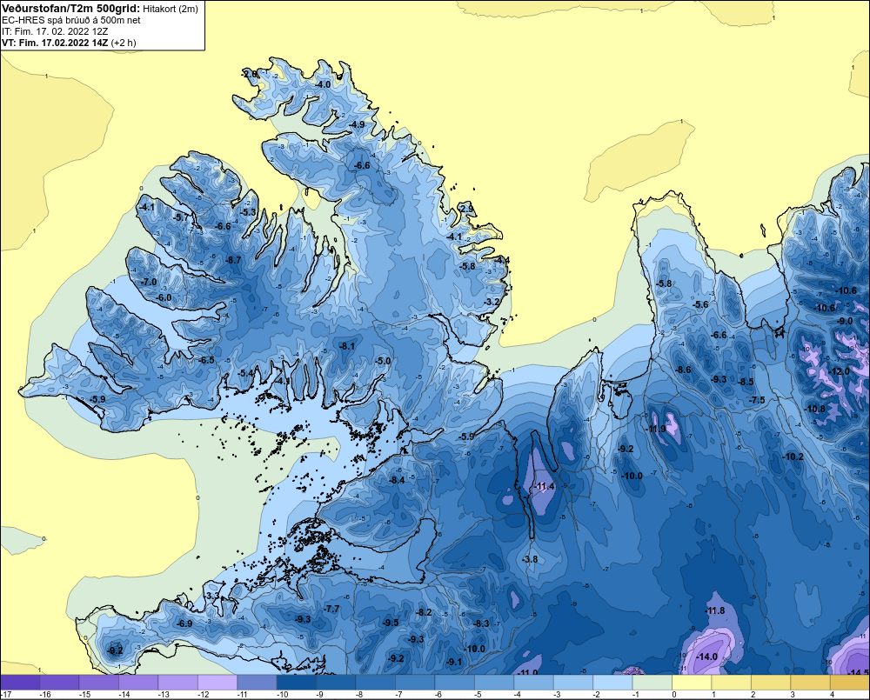
Task: Click the 'EC-HRES spá brúuð á 500m net' line
Action: tap(71, 20)
